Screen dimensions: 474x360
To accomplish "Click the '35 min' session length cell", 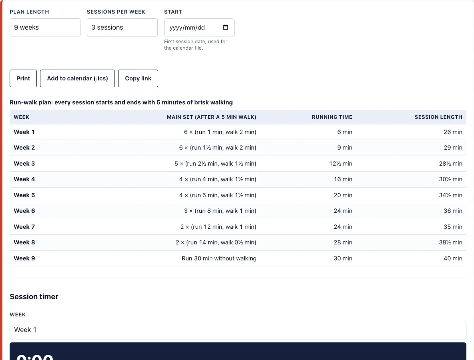I will coord(453,227).
